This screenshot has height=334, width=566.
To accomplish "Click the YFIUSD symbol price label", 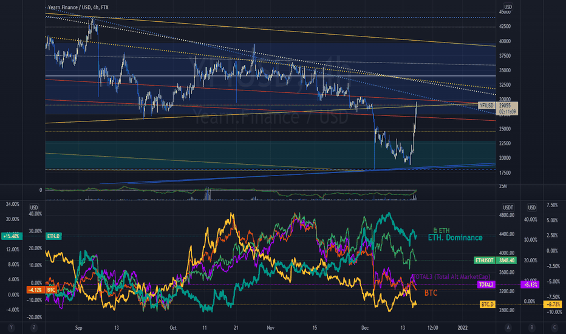I will (486, 106).
